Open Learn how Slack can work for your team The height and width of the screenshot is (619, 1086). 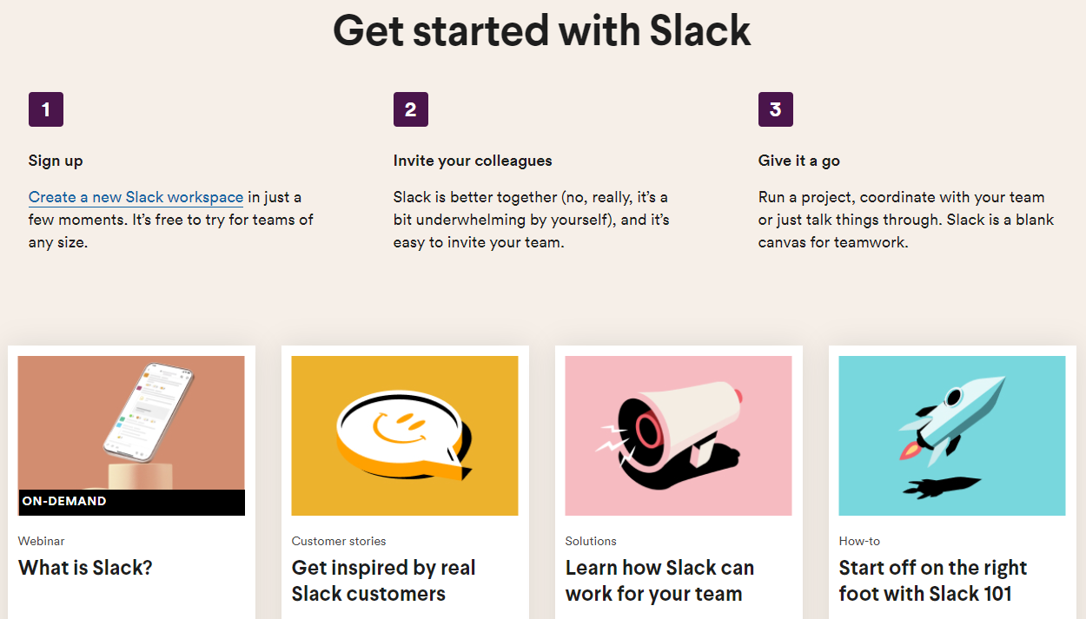659,581
